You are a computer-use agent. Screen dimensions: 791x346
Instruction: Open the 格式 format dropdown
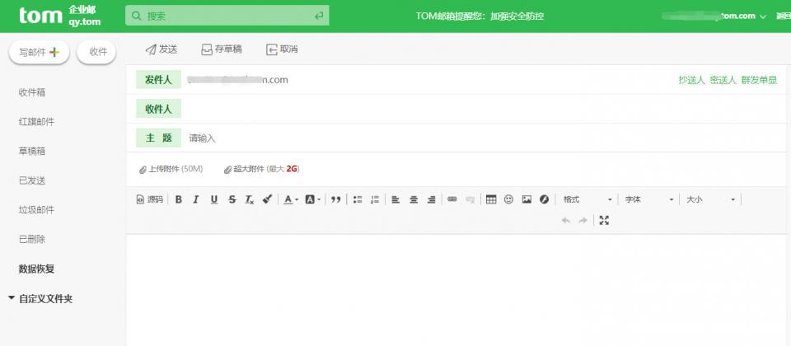point(587,199)
